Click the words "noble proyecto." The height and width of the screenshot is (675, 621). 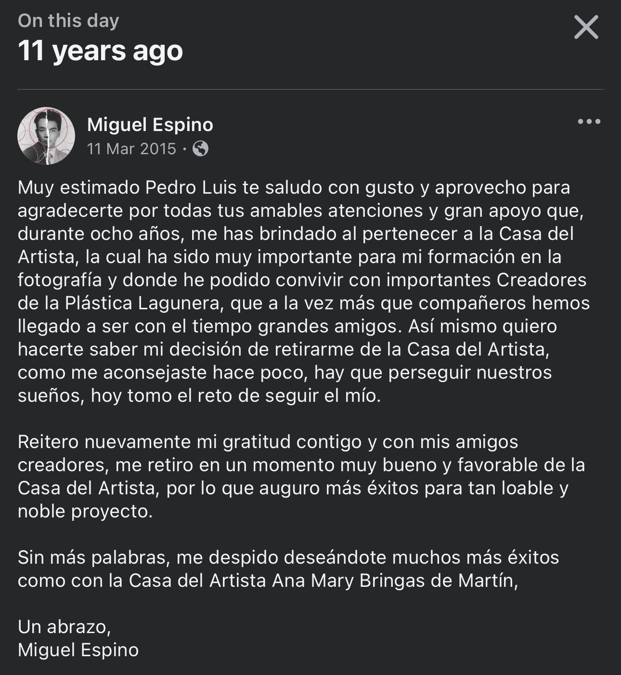(x=85, y=511)
